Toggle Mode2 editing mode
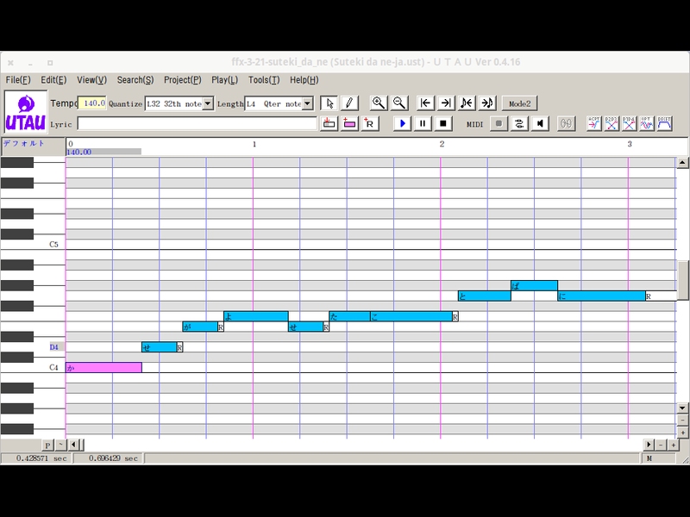 pyautogui.click(x=519, y=103)
